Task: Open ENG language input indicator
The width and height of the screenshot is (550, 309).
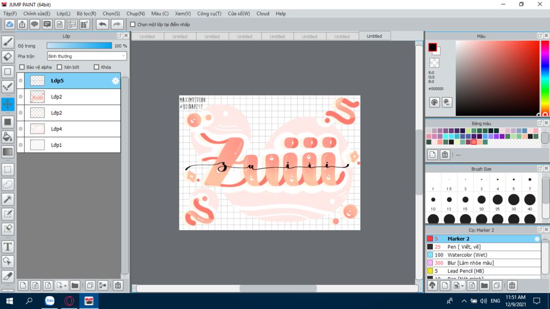Action: pyautogui.click(x=495, y=301)
